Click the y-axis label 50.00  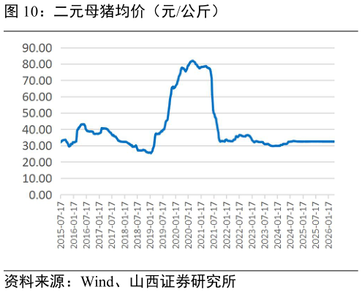pyautogui.click(x=37, y=113)
